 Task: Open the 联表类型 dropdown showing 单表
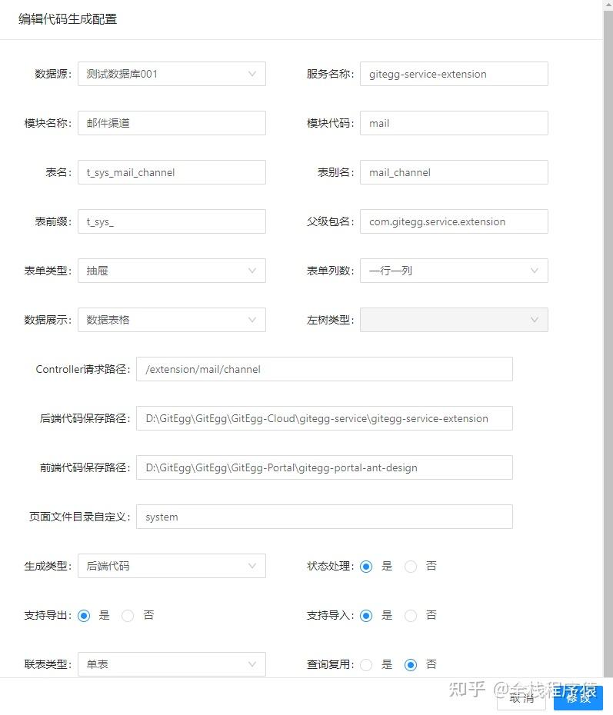coord(172,664)
